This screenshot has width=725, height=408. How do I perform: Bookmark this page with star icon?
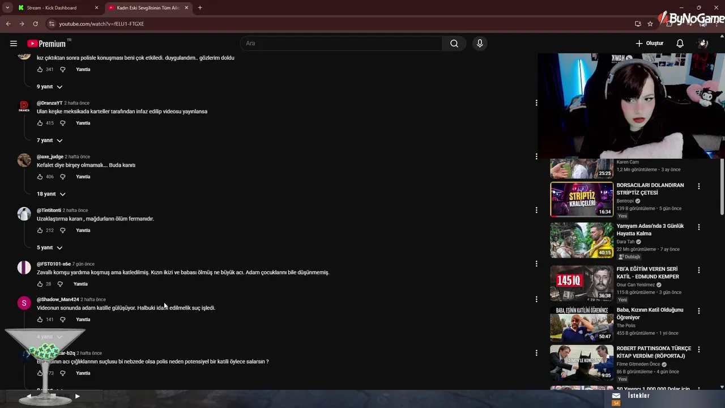coord(650,24)
